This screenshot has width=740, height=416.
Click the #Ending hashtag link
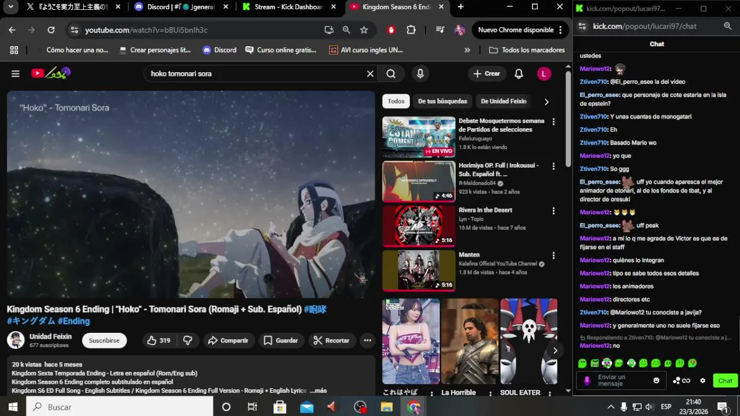tap(73, 321)
